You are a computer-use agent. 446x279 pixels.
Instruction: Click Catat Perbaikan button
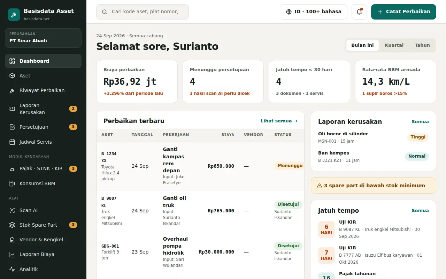click(403, 12)
